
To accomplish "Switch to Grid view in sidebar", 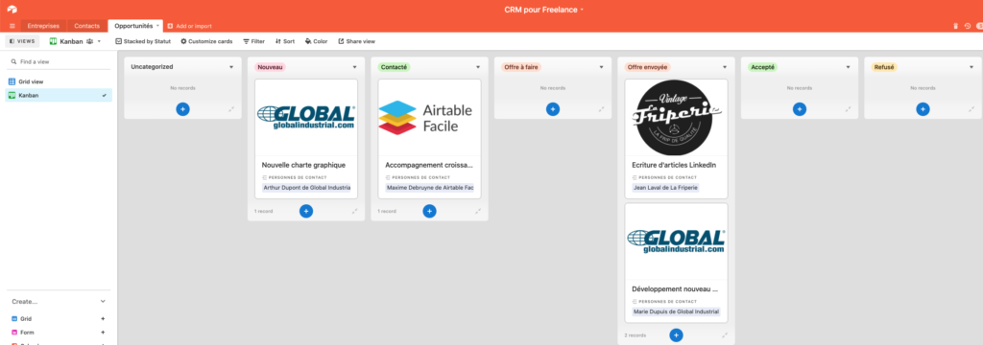I will (x=59, y=81).
